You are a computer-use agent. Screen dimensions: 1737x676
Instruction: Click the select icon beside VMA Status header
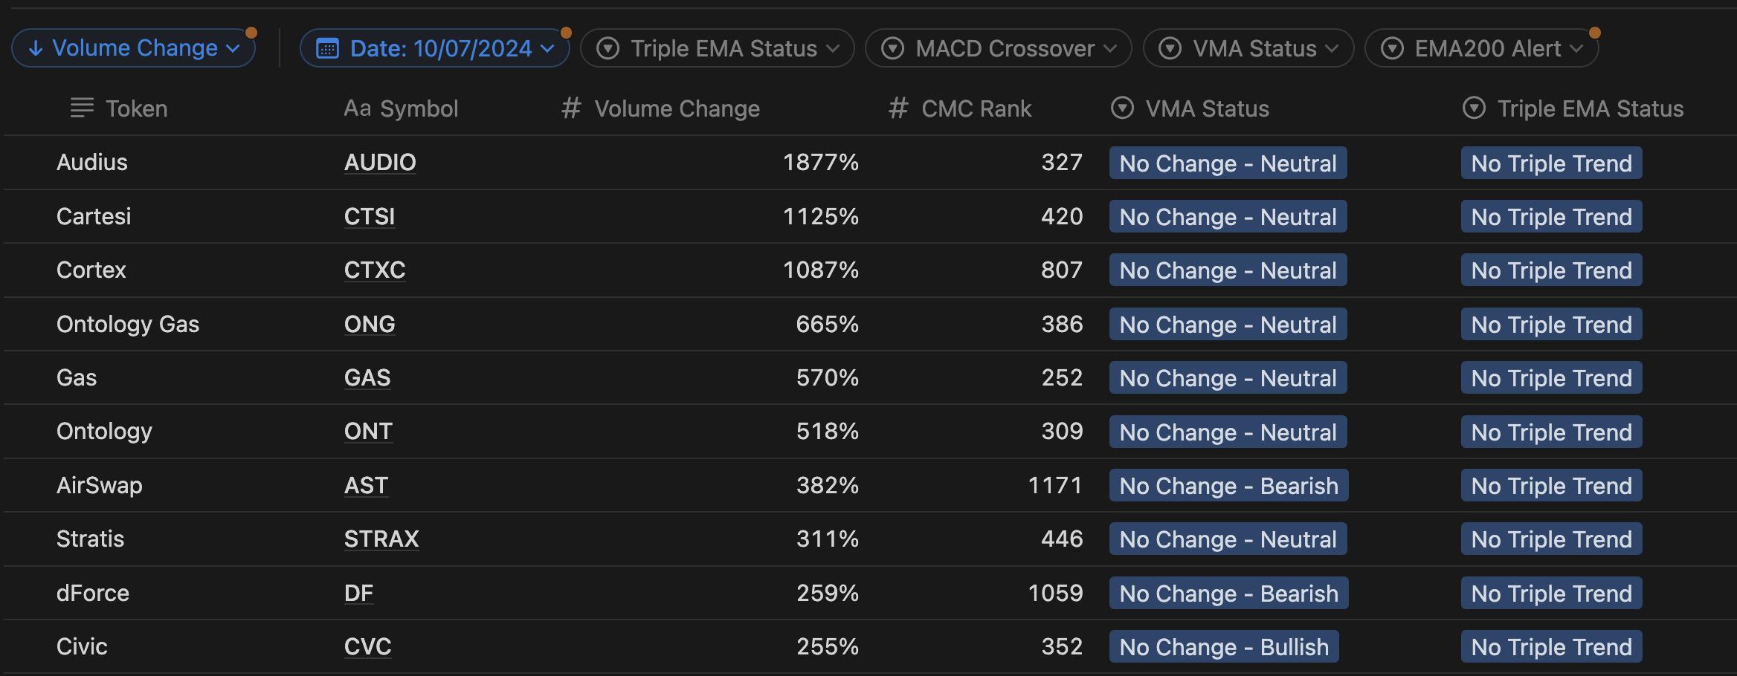1122,108
